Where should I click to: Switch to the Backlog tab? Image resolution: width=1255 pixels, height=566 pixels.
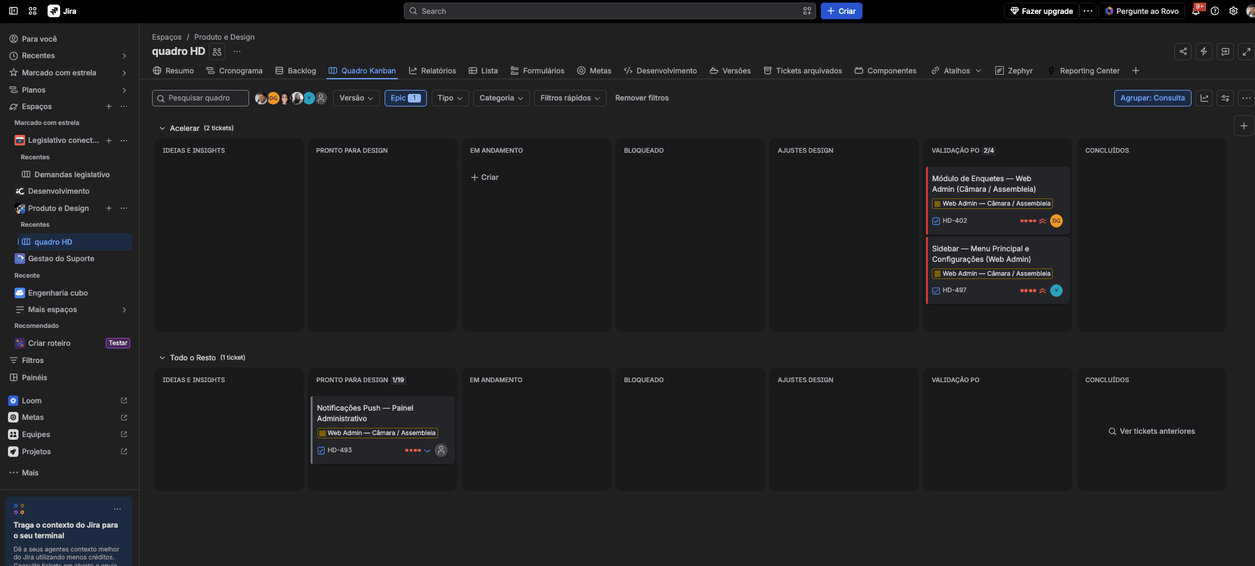[295, 71]
